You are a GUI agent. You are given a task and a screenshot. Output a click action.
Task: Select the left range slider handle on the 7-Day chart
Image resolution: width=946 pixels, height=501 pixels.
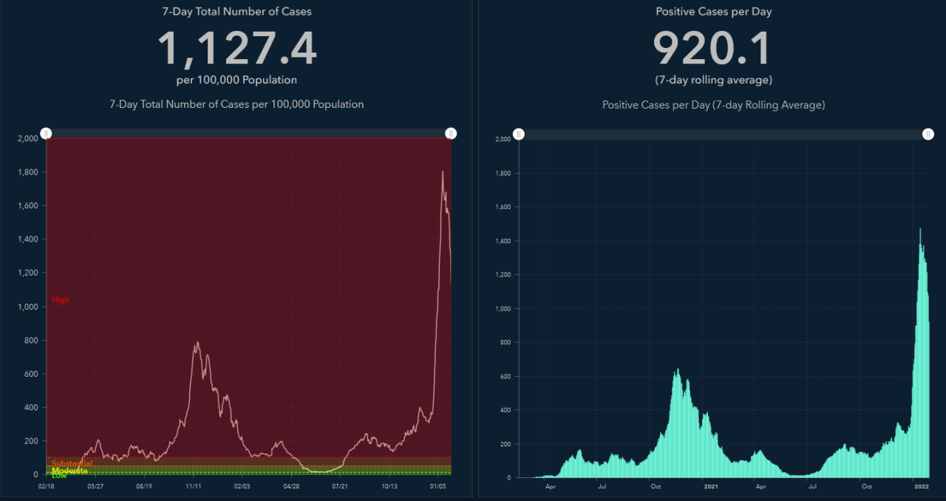tap(46, 133)
